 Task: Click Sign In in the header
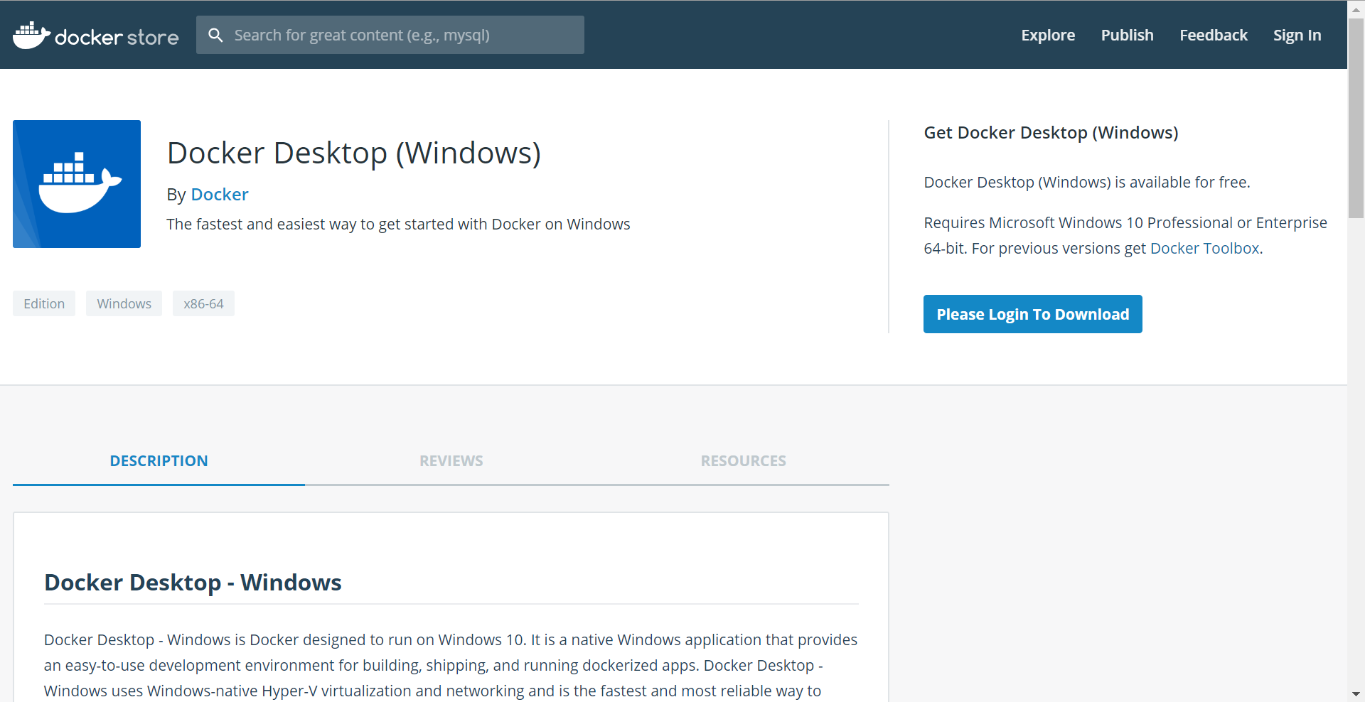coord(1297,35)
